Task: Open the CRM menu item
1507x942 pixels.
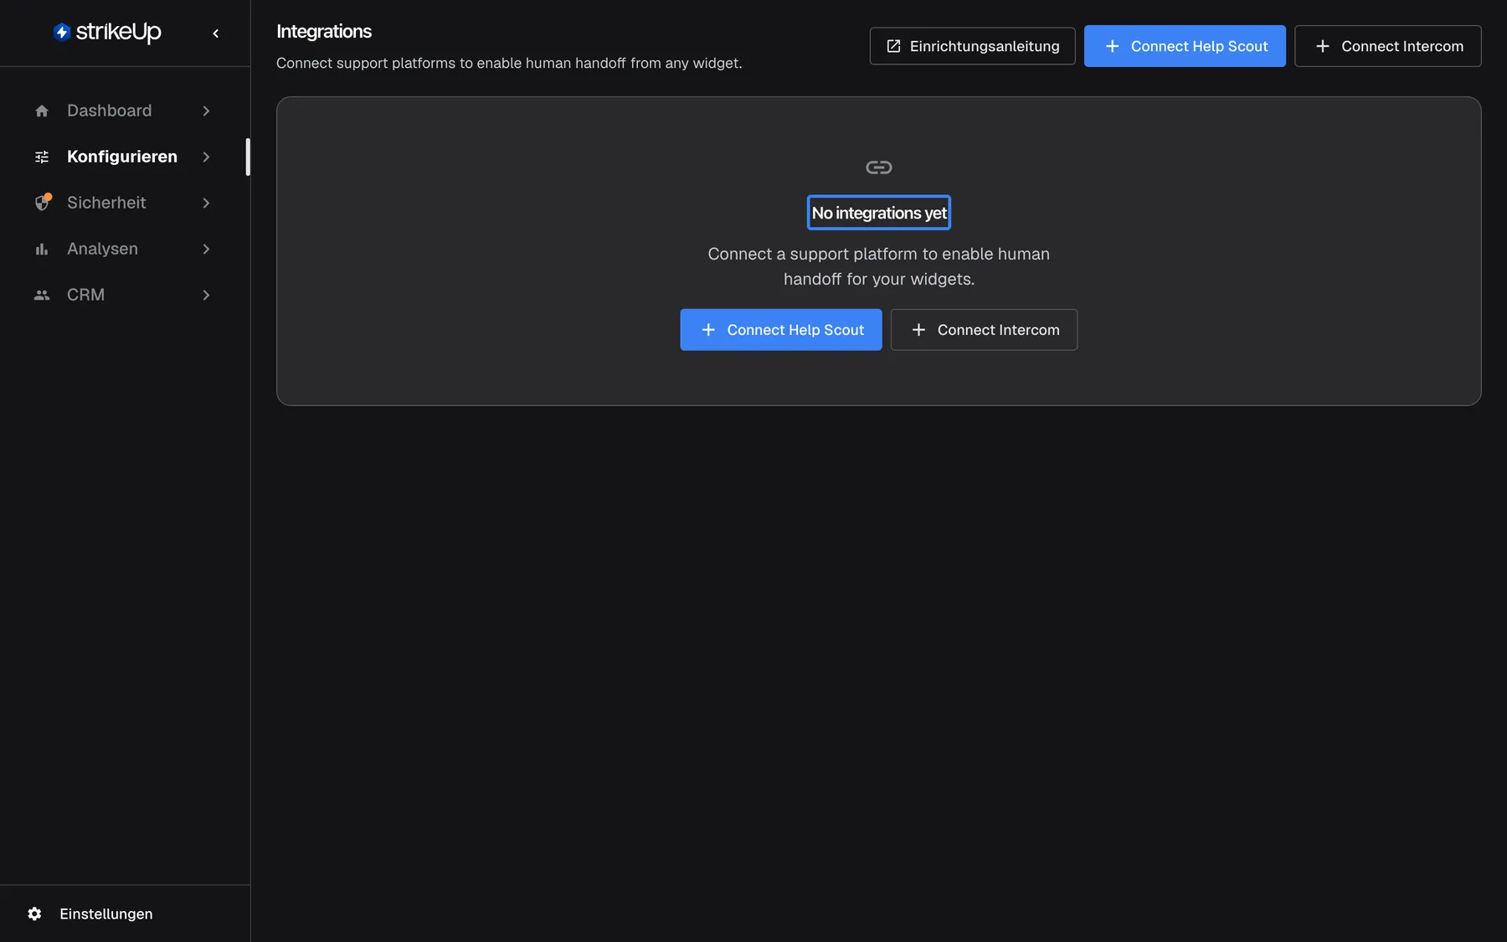Action: tap(123, 295)
